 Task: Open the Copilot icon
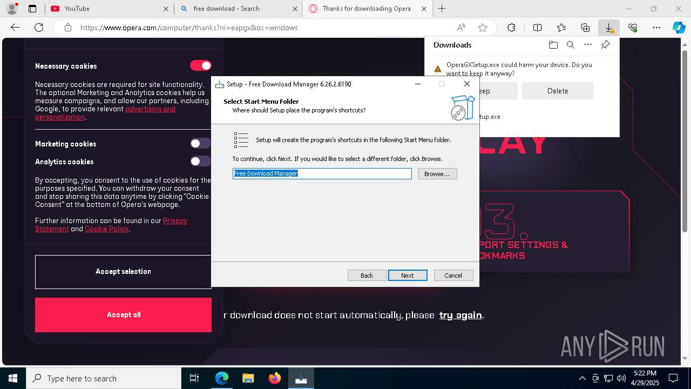[x=679, y=28]
